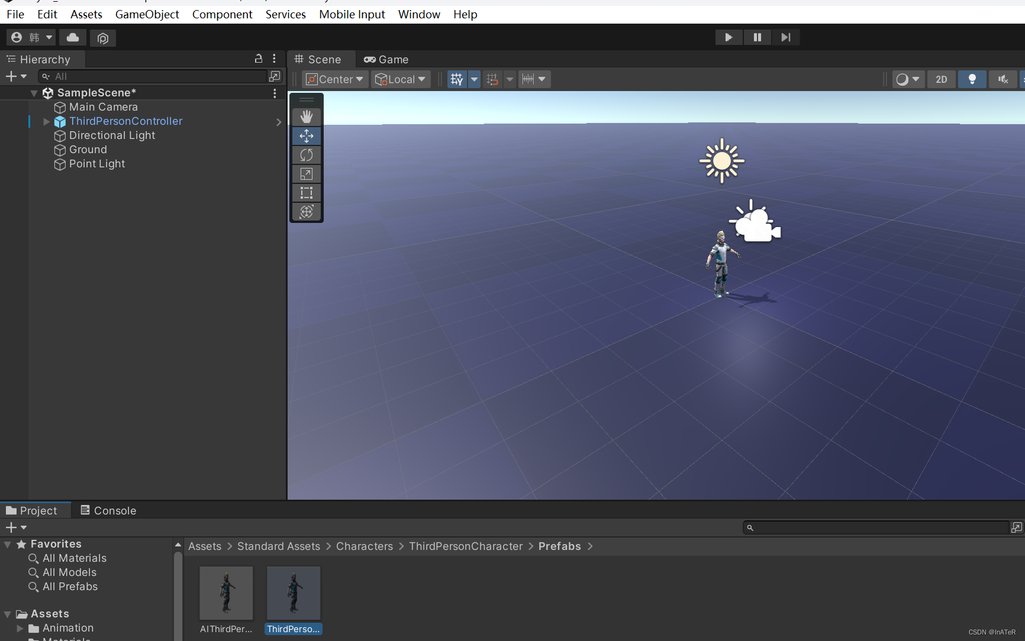Toggle scene audio mute

click(1003, 79)
